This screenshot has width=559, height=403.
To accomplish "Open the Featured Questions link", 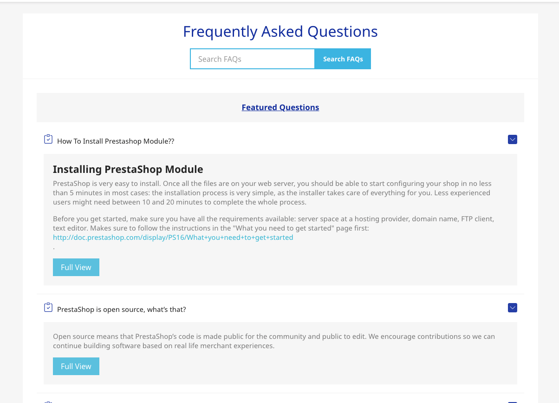I will coord(280,107).
